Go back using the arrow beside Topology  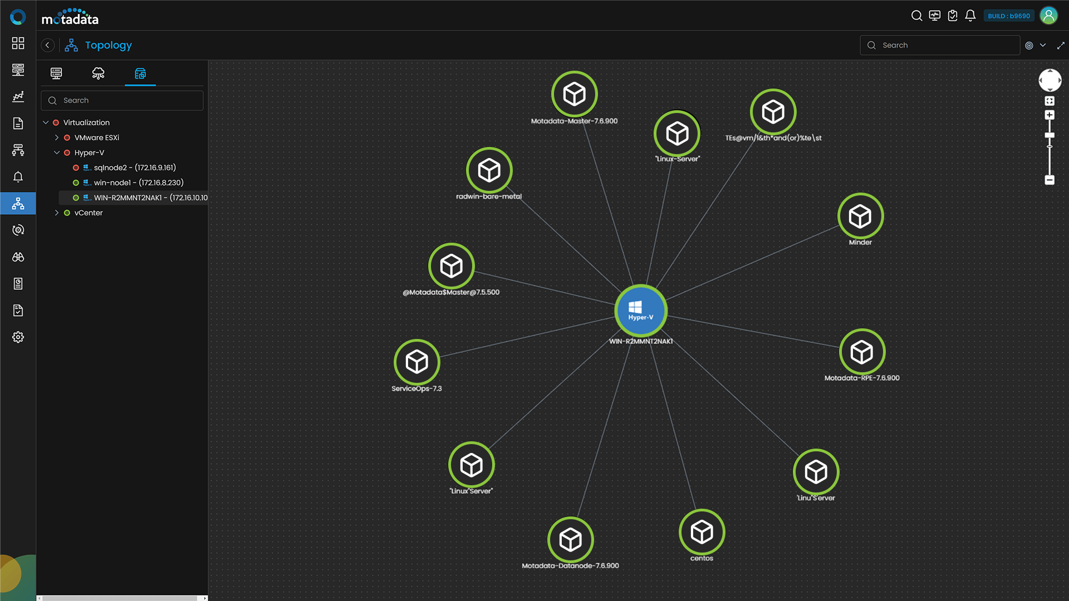pos(48,45)
